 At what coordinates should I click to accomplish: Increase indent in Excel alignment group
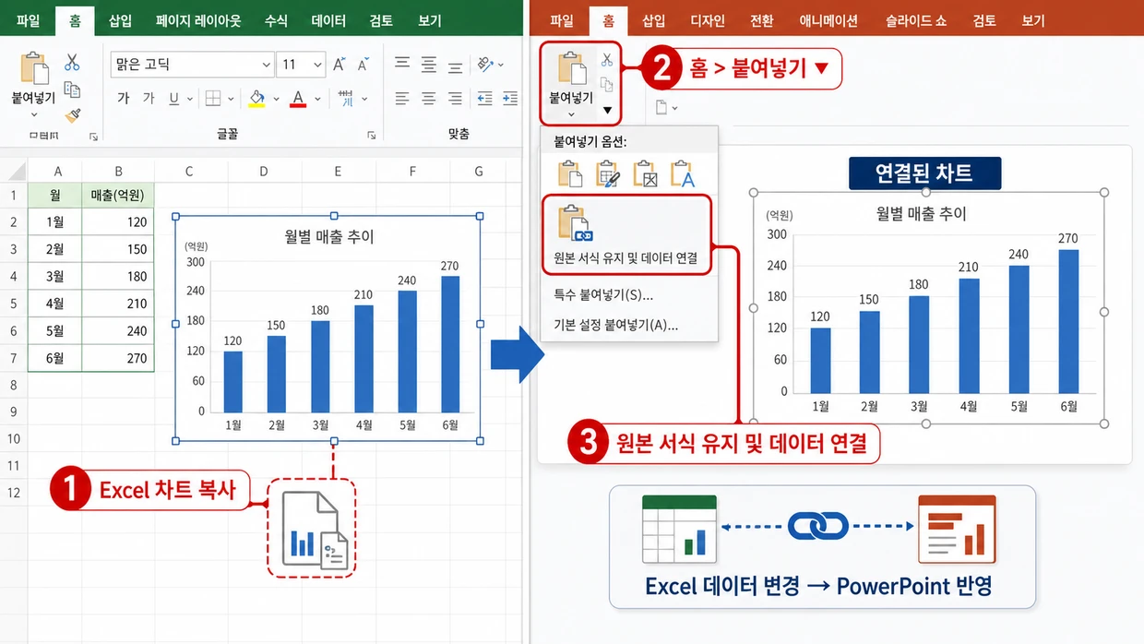[510, 99]
